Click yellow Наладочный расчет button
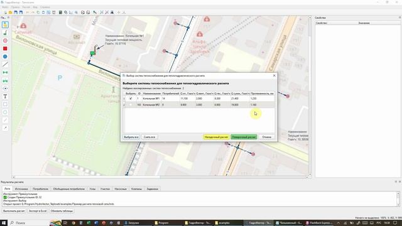 [216, 137]
